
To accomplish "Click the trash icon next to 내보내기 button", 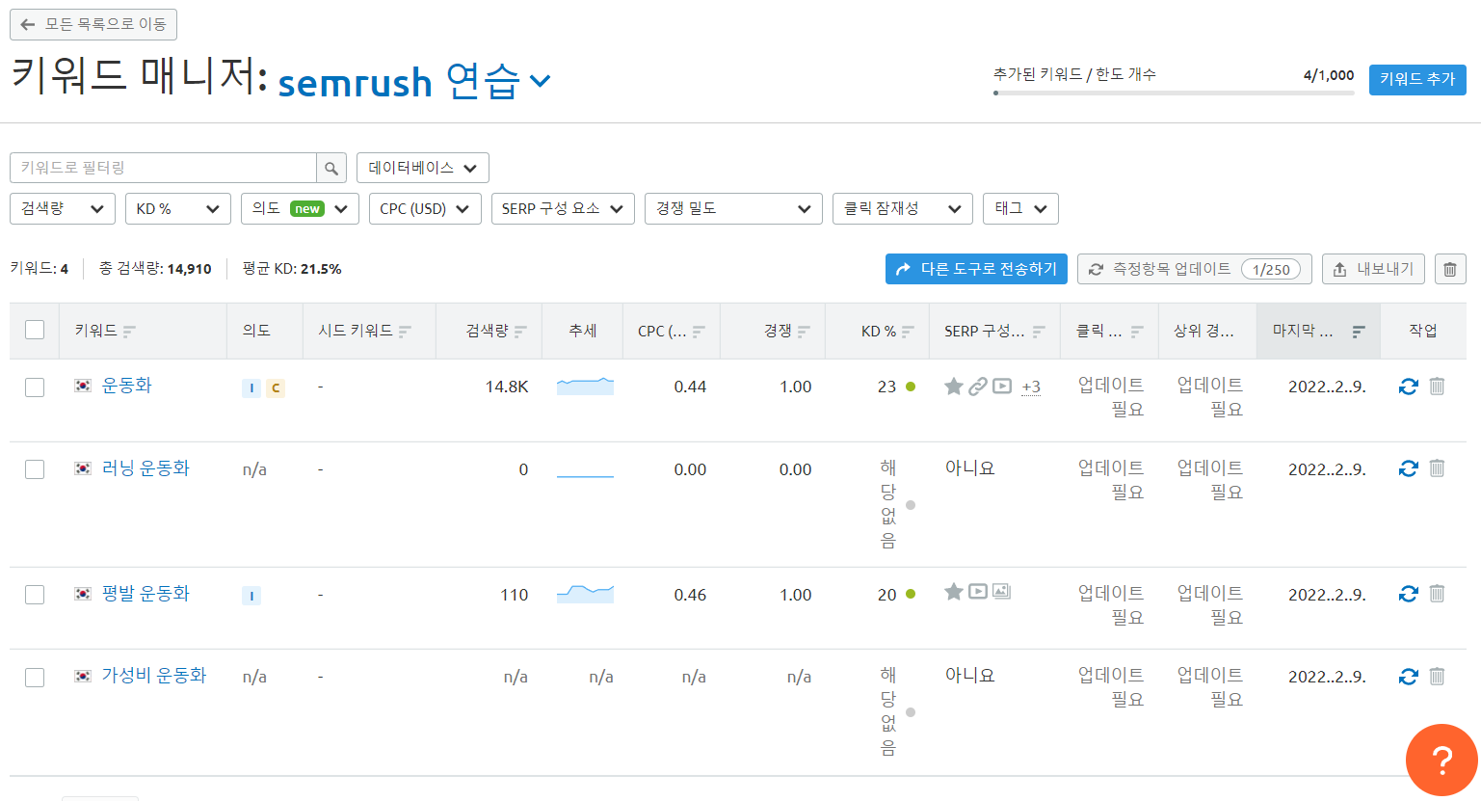I will [1450, 270].
